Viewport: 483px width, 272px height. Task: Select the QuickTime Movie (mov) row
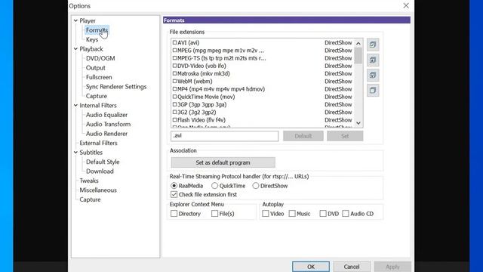[263, 97]
